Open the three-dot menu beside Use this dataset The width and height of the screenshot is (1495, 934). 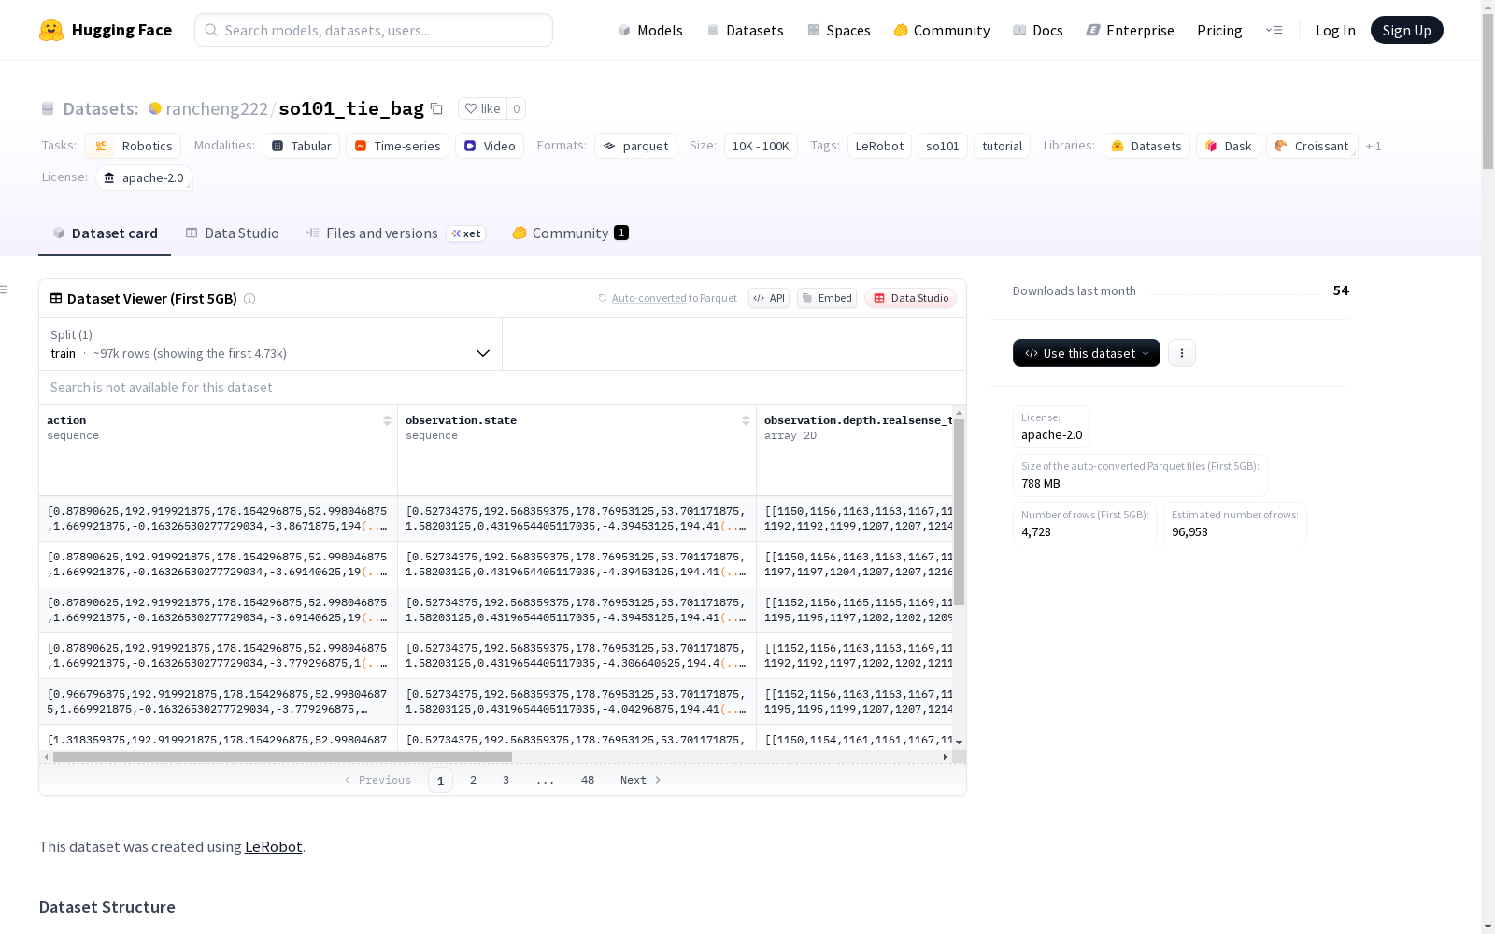[x=1182, y=353]
